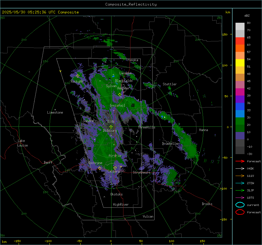Viewport: 262px width, 245px height.
Task: Click the red forecast arrow in legend
Action: [x=240, y=161]
